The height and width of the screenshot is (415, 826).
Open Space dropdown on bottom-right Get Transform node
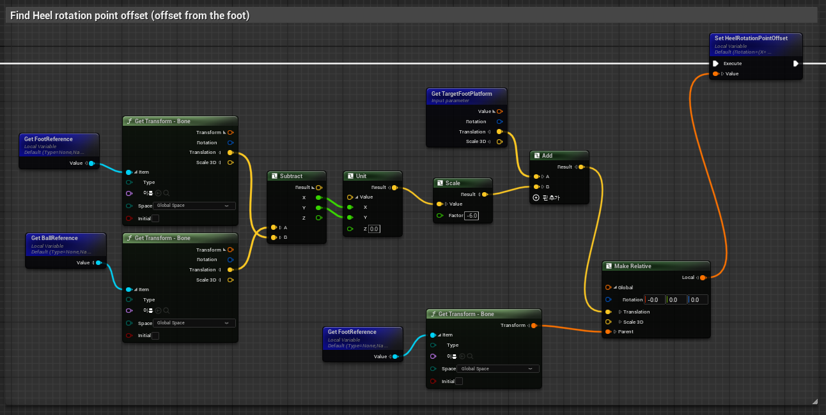[x=499, y=369]
